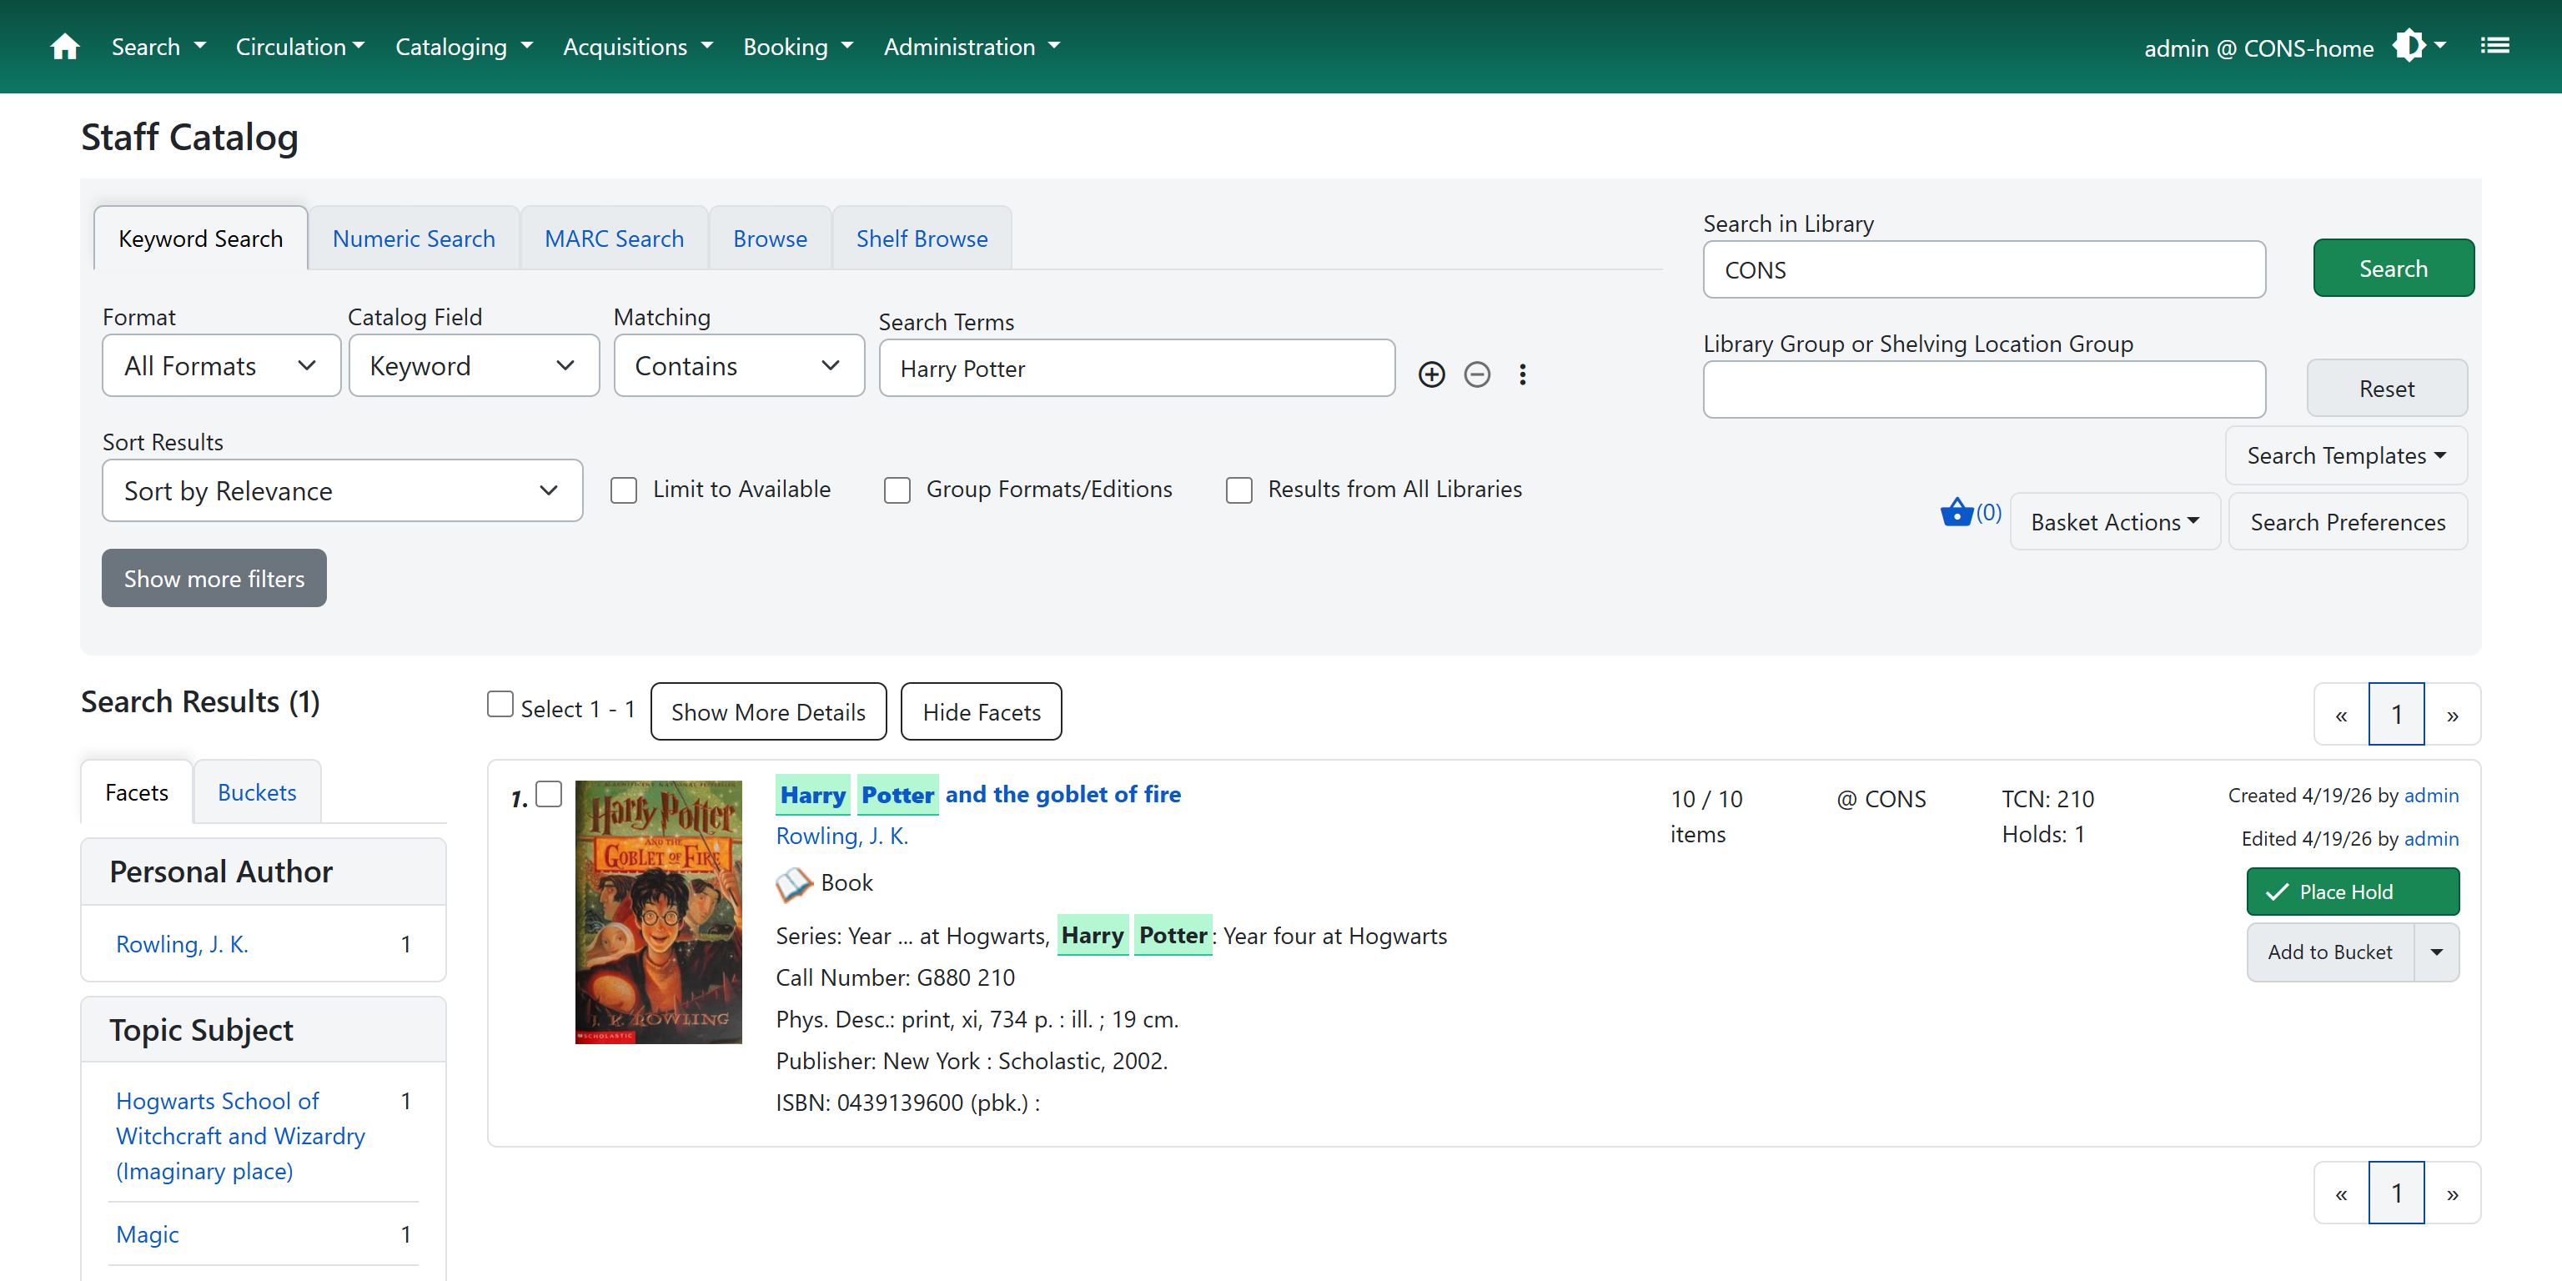Screen dimensions: 2562x1281
Task: Click the basket icon with (0)
Action: tap(1970, 512)
